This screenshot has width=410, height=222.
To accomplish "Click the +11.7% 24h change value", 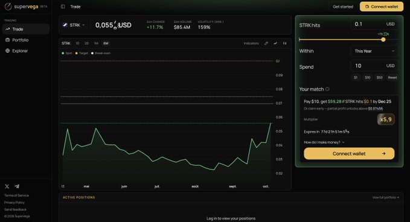I will (155, 27).
